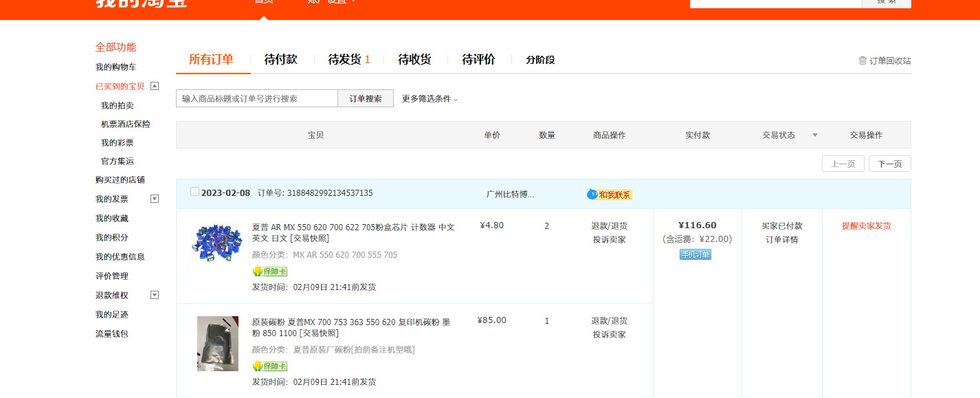This screenshot has height=398, width=980.
Task: Click 退款/退货 for the toner product
Action: click(610, 321)
